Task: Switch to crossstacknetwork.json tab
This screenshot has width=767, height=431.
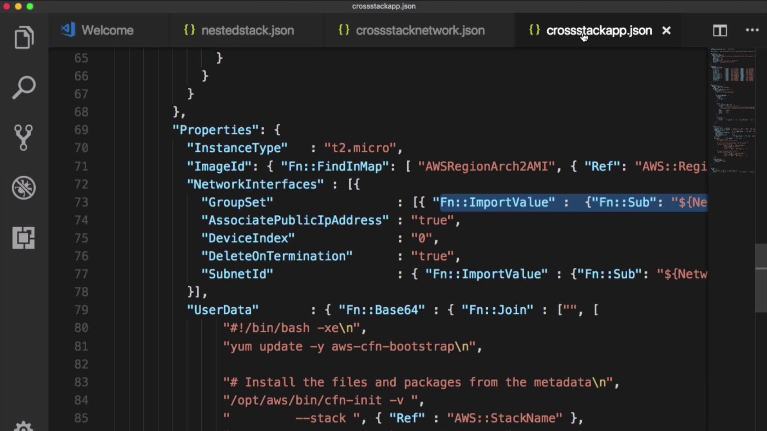Action: point(420,30)
